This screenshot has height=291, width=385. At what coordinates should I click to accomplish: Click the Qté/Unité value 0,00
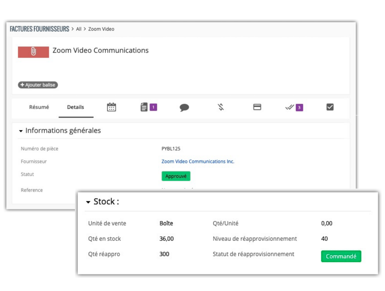click(327, 223)
